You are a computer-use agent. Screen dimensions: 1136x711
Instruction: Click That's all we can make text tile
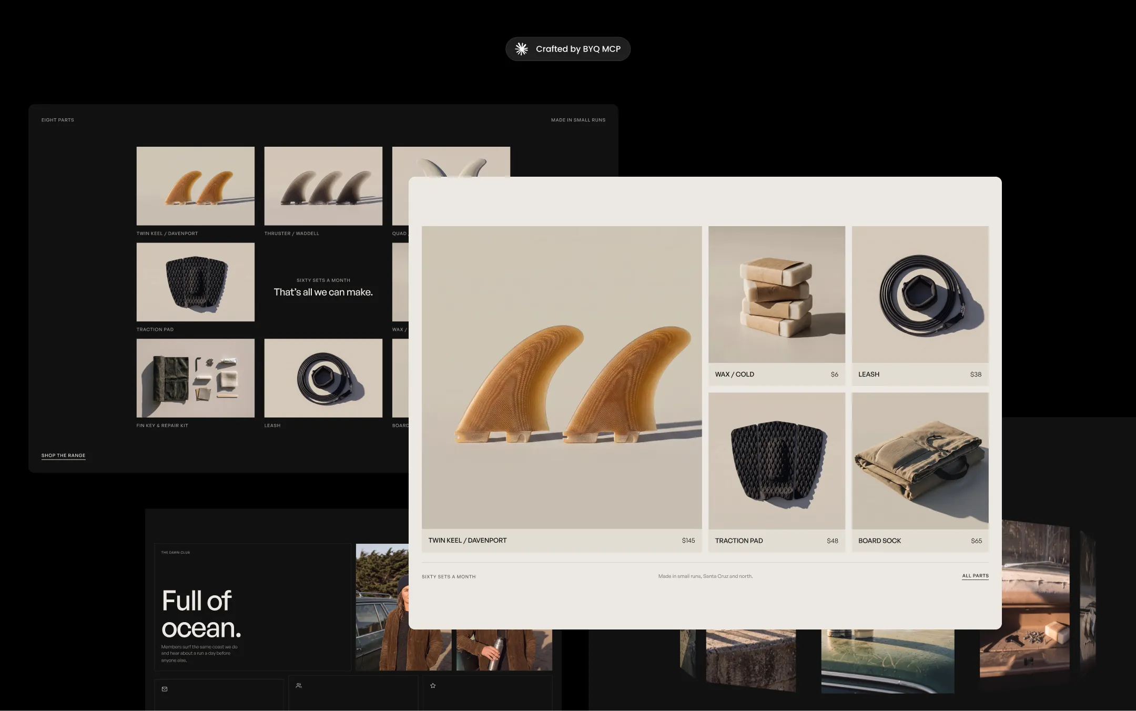coord(323,292)
